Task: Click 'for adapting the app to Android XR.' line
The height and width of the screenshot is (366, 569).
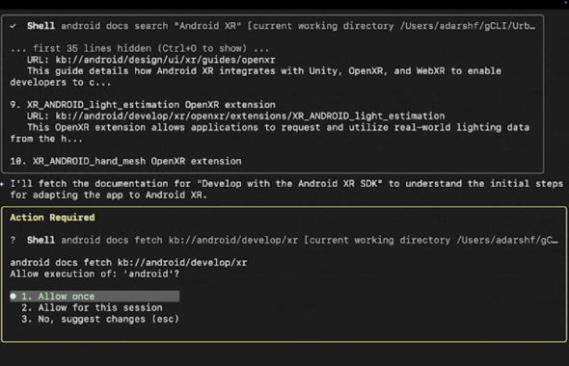Action: (x=109, y=195)
